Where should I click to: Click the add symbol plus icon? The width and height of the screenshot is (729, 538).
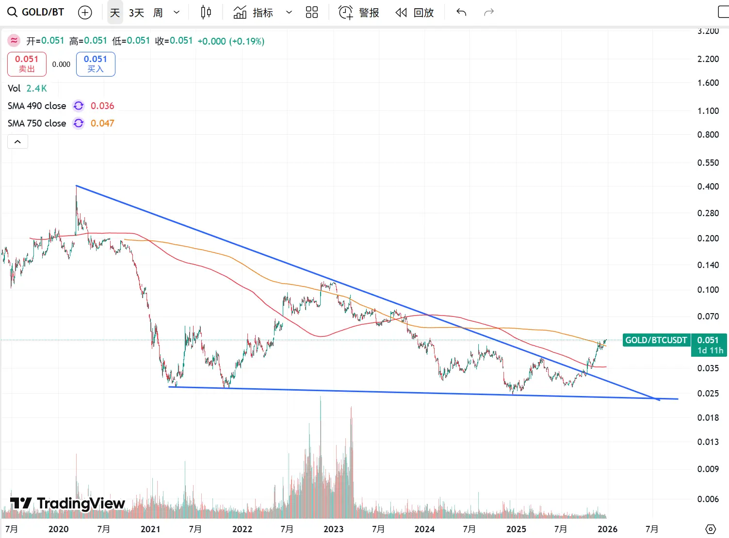[x=85, y=13]
